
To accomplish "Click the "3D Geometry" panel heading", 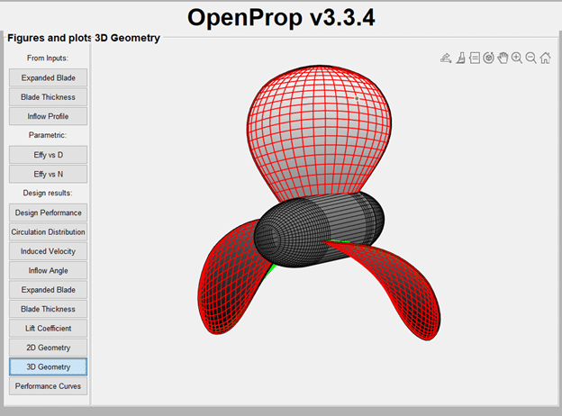I will pyautogui.click(x=127, y=38).
